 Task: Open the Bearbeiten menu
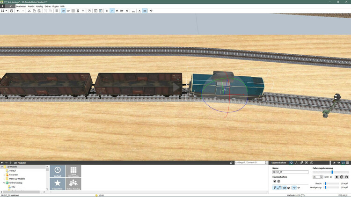(21, 6)
